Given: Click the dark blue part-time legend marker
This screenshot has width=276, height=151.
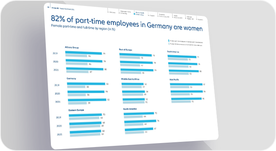Looking at the screenshot, I should 169,41.
